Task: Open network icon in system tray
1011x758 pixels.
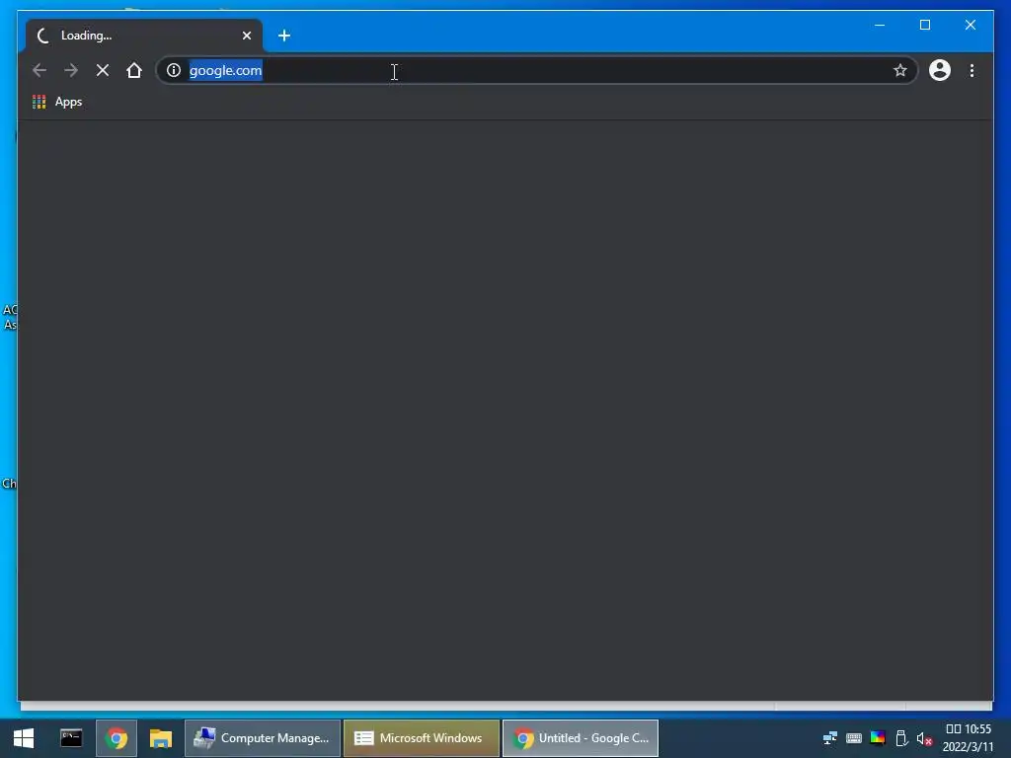Action: (x=829, y=738)
